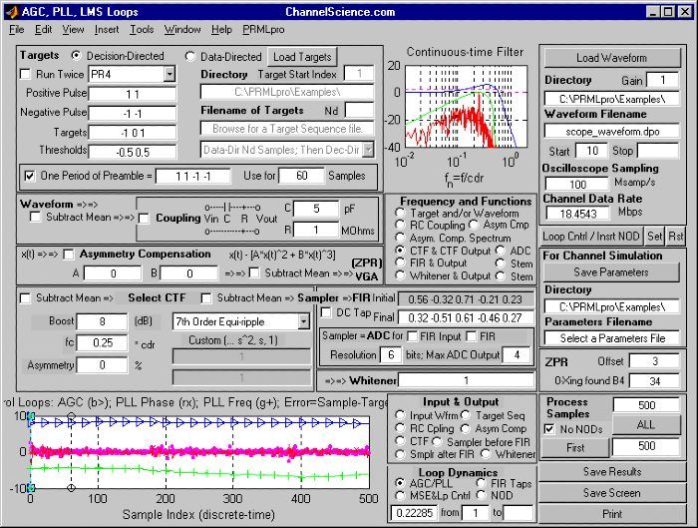Select MSE&Lp Cntrl radio button
This screenshot has height=528, width=698.
pyautogui.click(x=400, y=495)
